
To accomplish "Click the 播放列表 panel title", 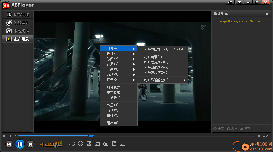I will [x=221, y=14].
